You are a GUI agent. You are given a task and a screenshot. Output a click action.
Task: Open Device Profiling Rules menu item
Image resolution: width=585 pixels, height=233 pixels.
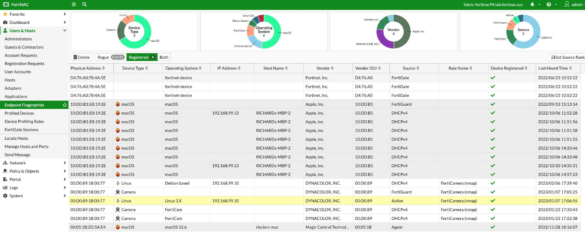click(24, 122)
